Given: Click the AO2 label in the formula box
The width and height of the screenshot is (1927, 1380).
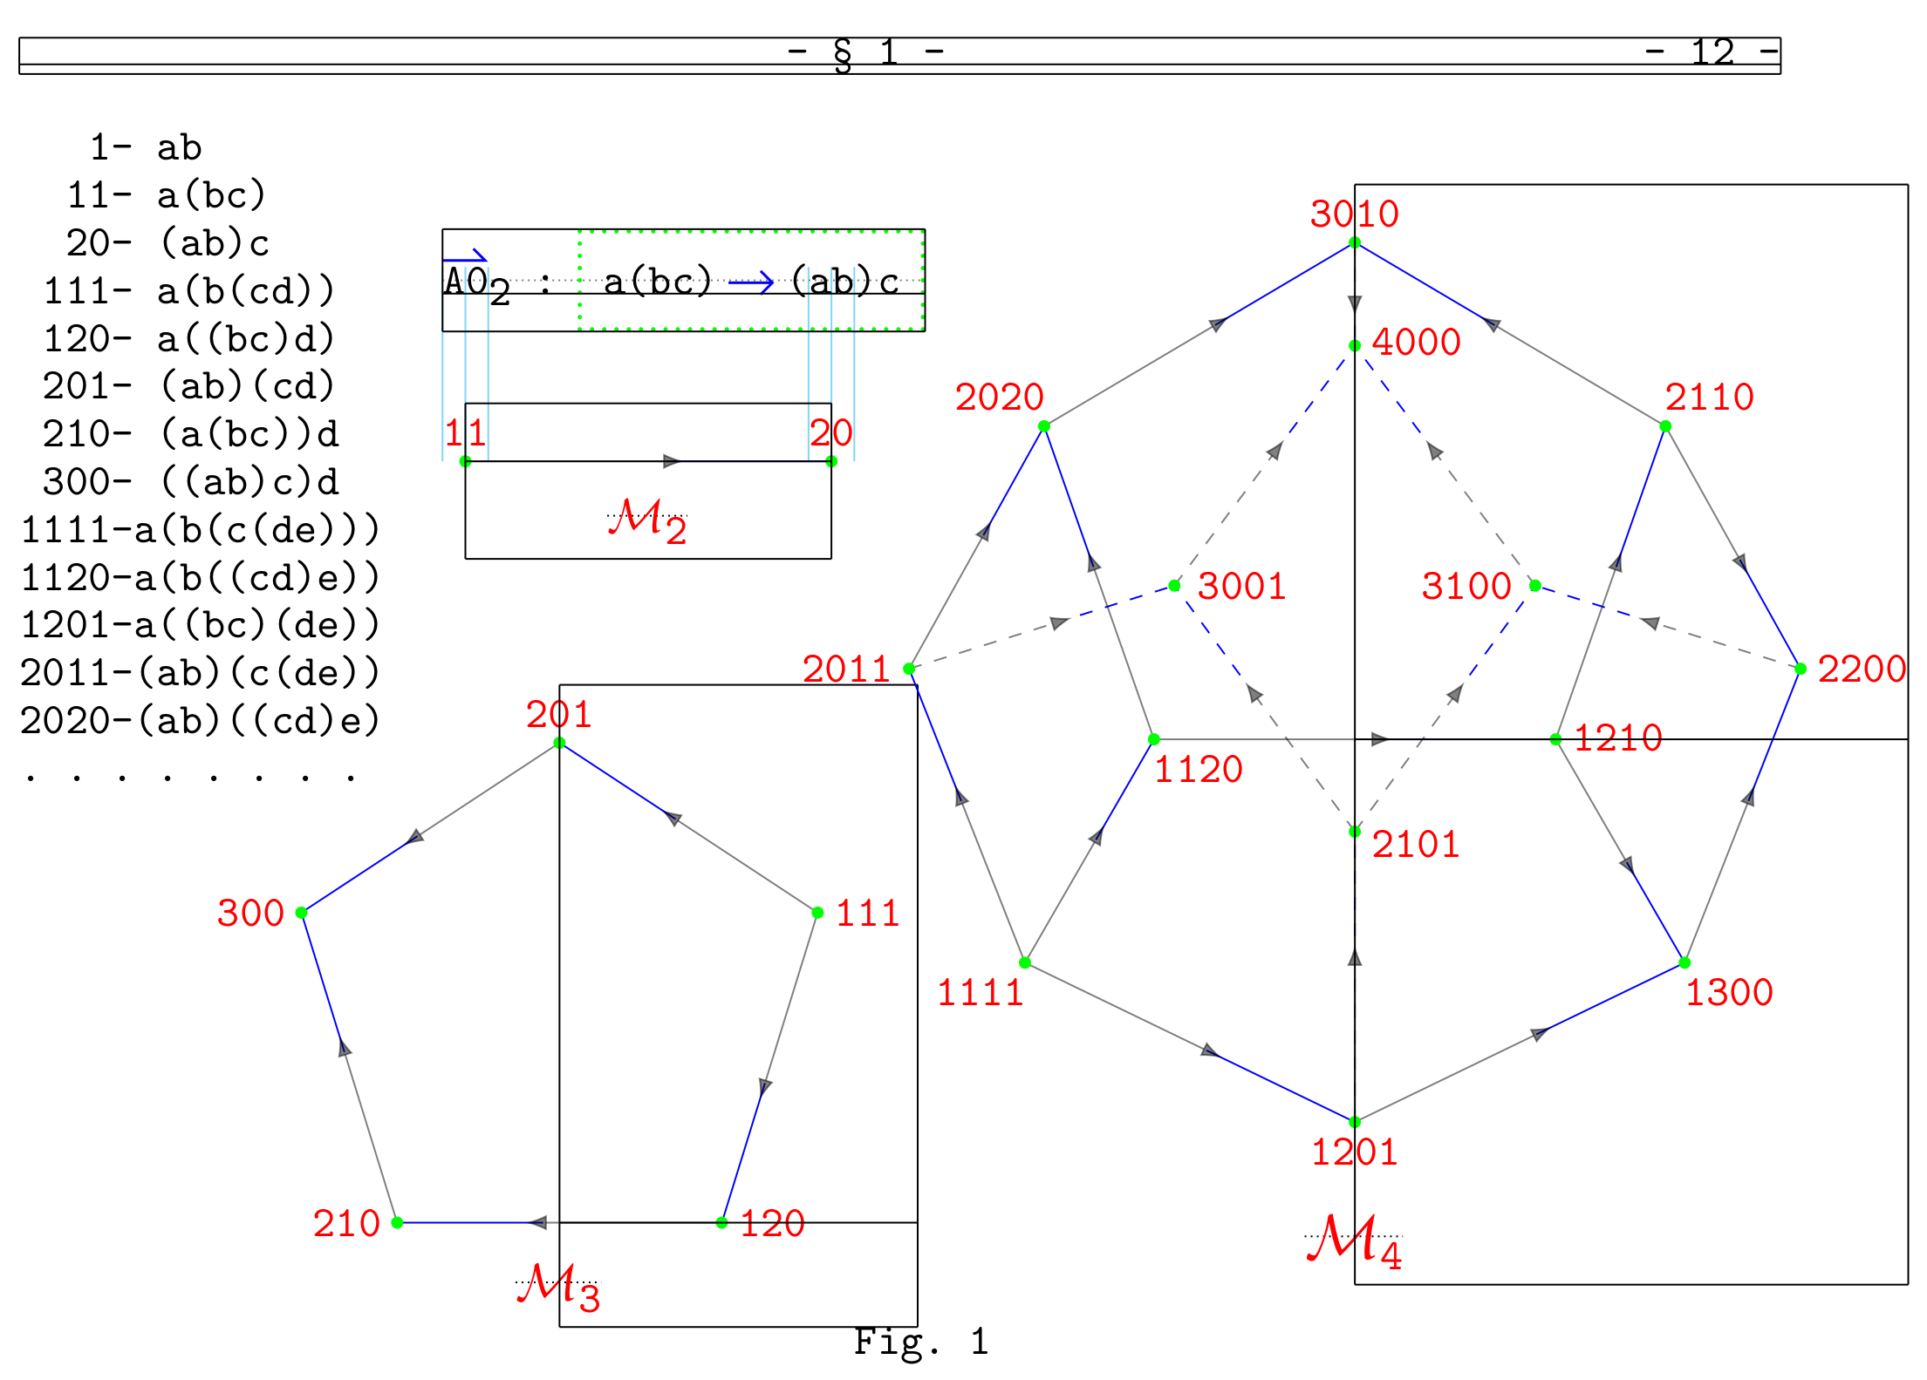Looking at the screenshot, I should pyautogui.click(x=476, y=286).
